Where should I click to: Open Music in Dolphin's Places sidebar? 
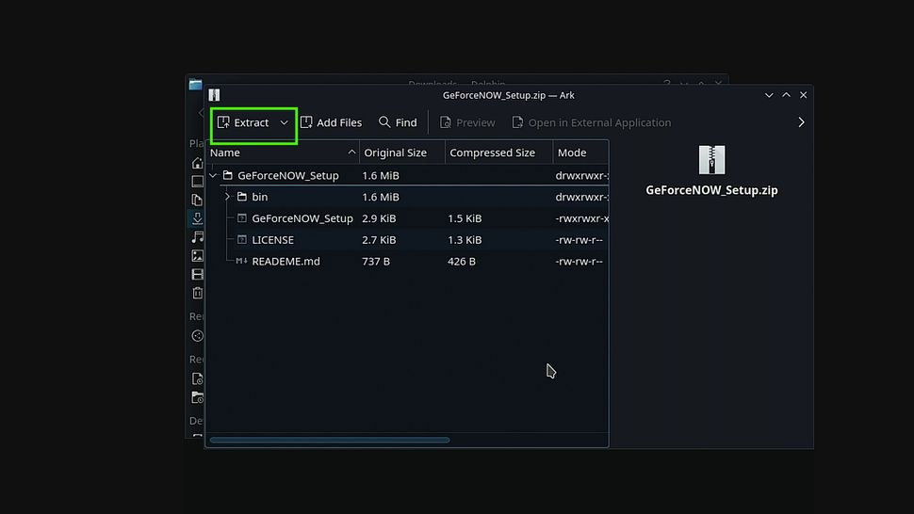tap(198, 237)
